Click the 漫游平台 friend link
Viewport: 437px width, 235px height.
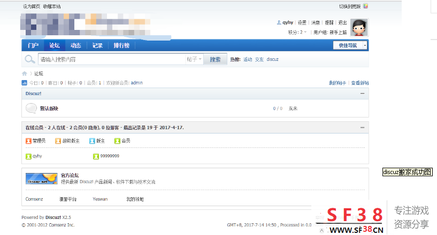point(68,199)
